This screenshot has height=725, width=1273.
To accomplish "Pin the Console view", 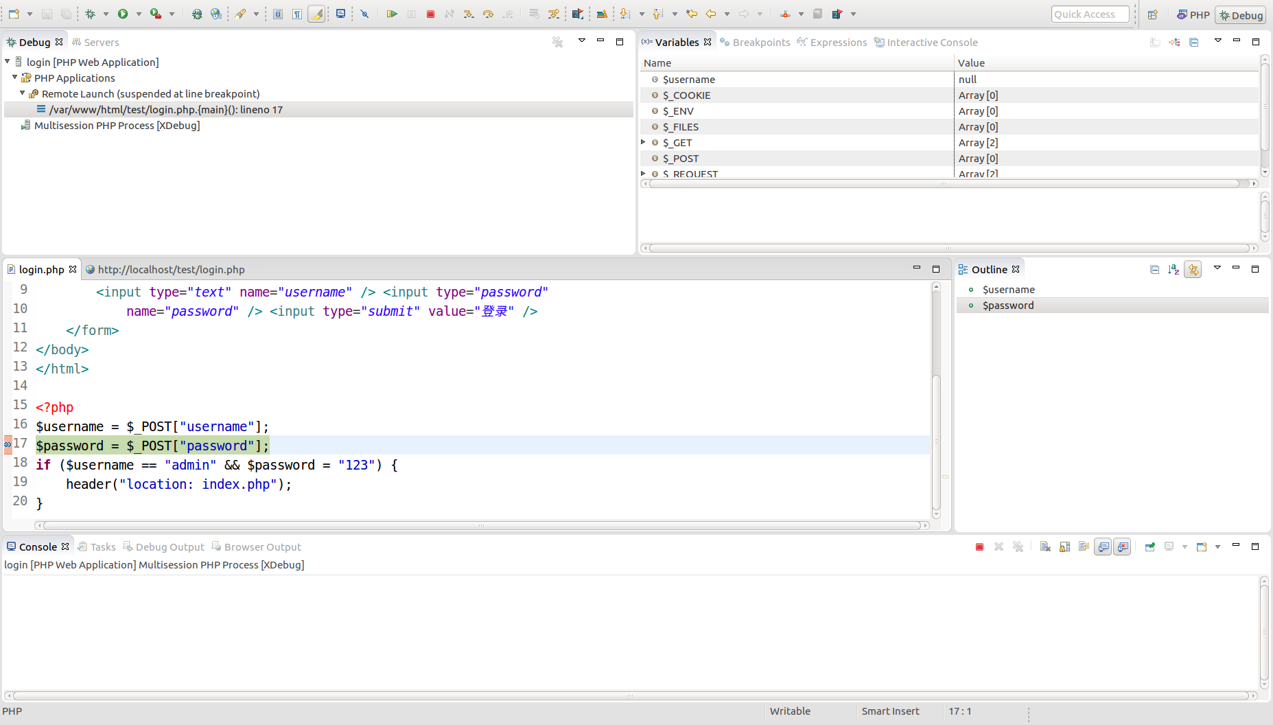I will (x=1149, y=546).
